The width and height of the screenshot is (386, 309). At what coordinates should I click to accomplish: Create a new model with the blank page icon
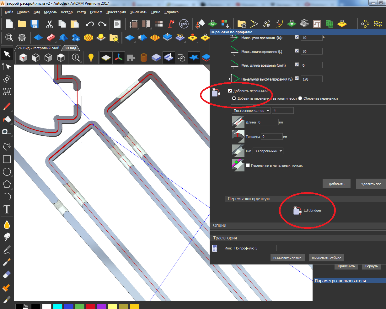pyautogui.click(x=9, y=24)
